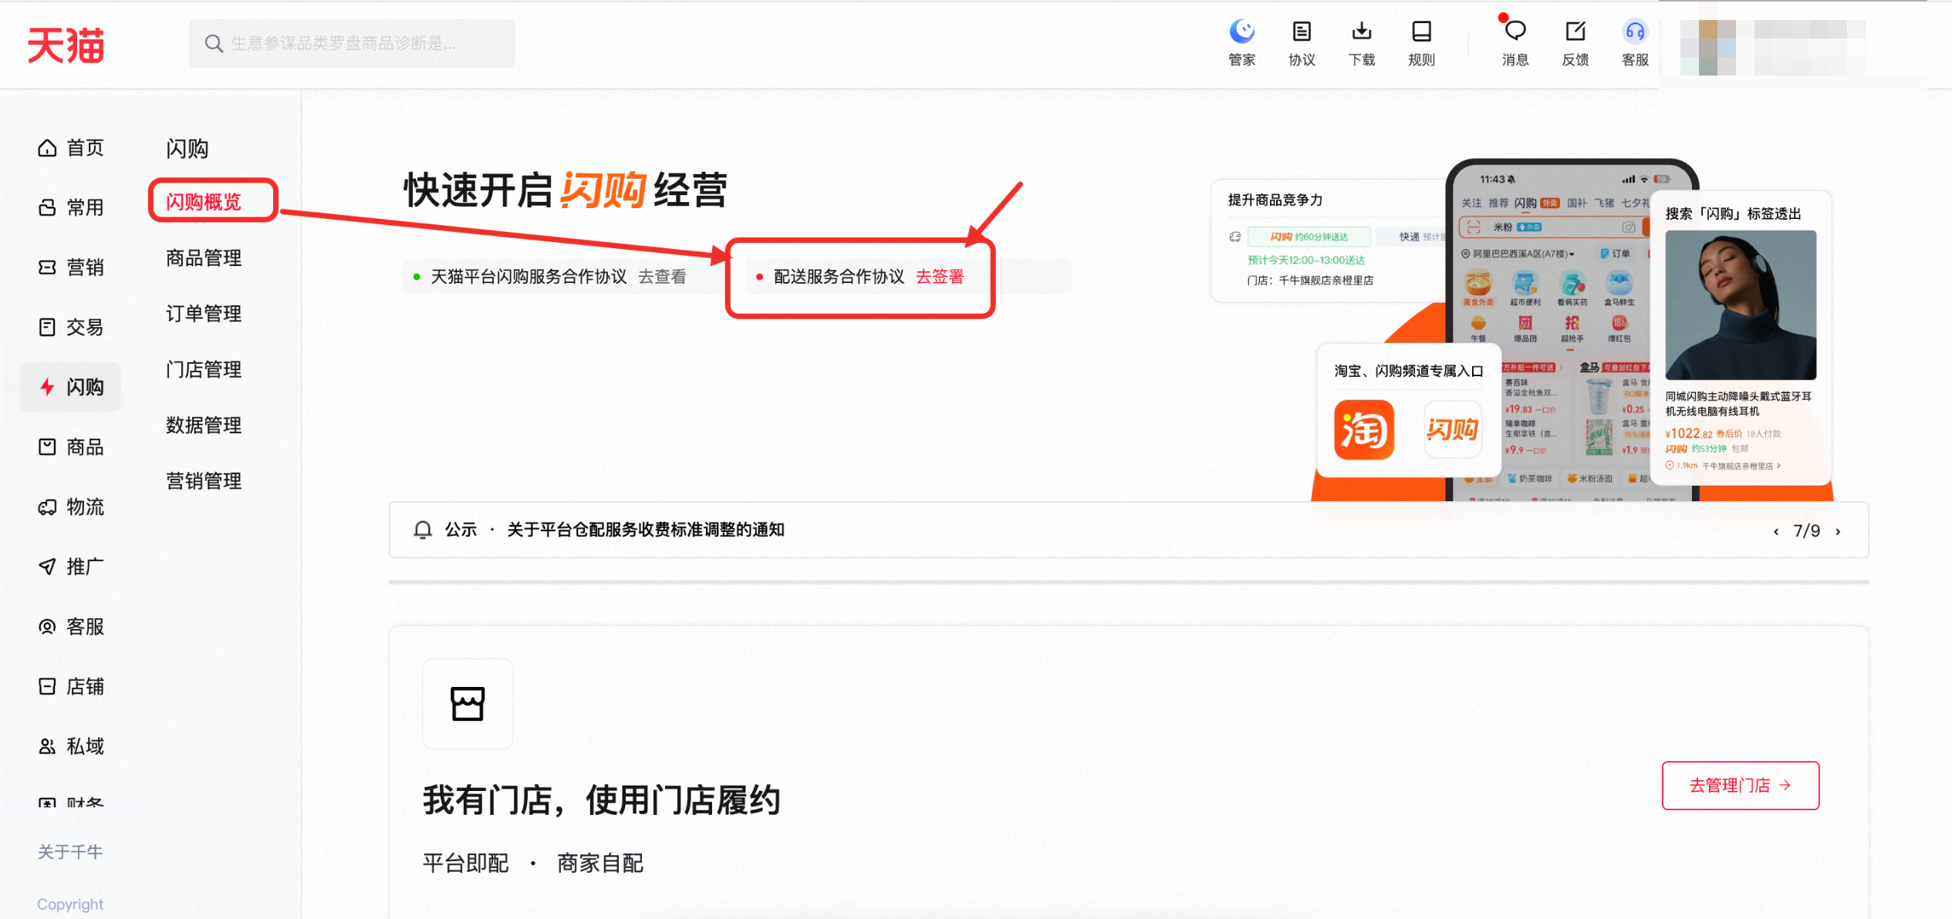The image size is (1952, 919).
Task: Click the 关于千牛 link
Action: click(x=70, y=852)
